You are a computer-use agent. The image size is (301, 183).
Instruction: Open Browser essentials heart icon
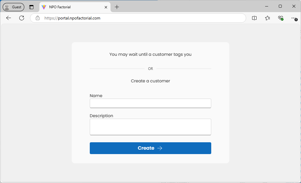281,18
